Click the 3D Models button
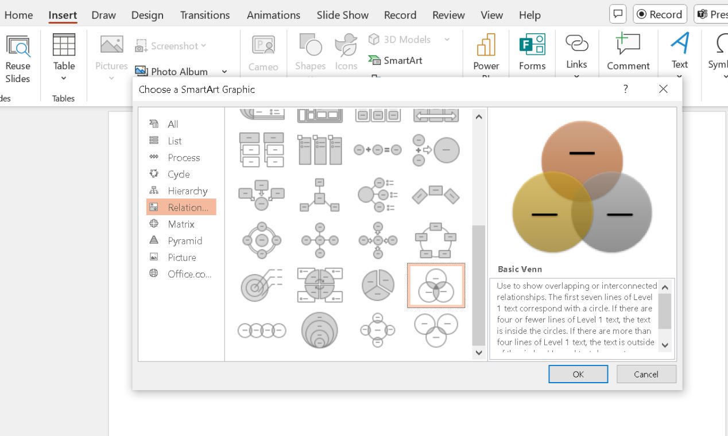728x436 pixels. tap(400, 39)
